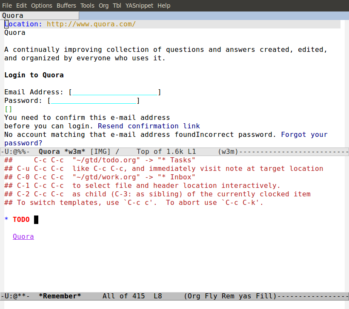
Task: Click 'All of 415' in the Remember mode line
Action: pos(123,296)
